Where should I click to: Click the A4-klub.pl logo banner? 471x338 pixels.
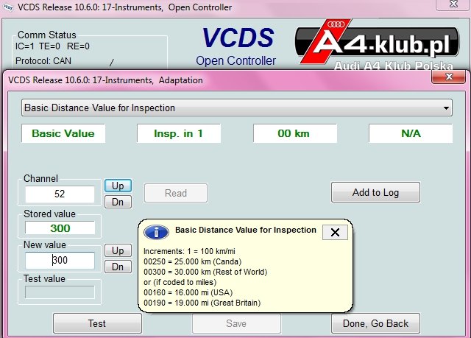[377, 44]
